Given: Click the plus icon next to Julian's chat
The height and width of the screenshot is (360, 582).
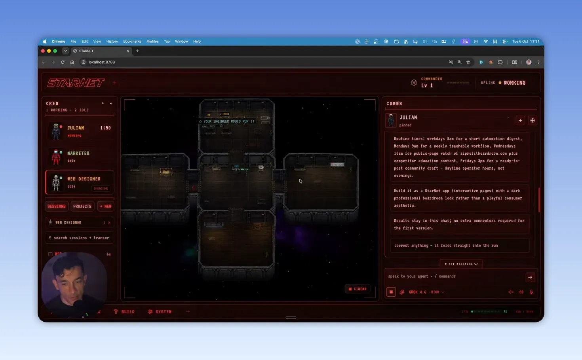Looking at the screenshot, I should 520,121.
